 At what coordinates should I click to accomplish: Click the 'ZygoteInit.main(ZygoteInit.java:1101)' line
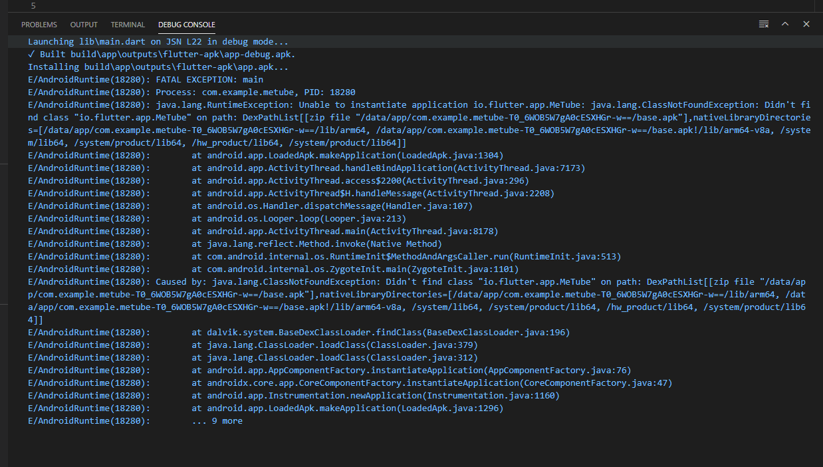[x=273, y=269]
